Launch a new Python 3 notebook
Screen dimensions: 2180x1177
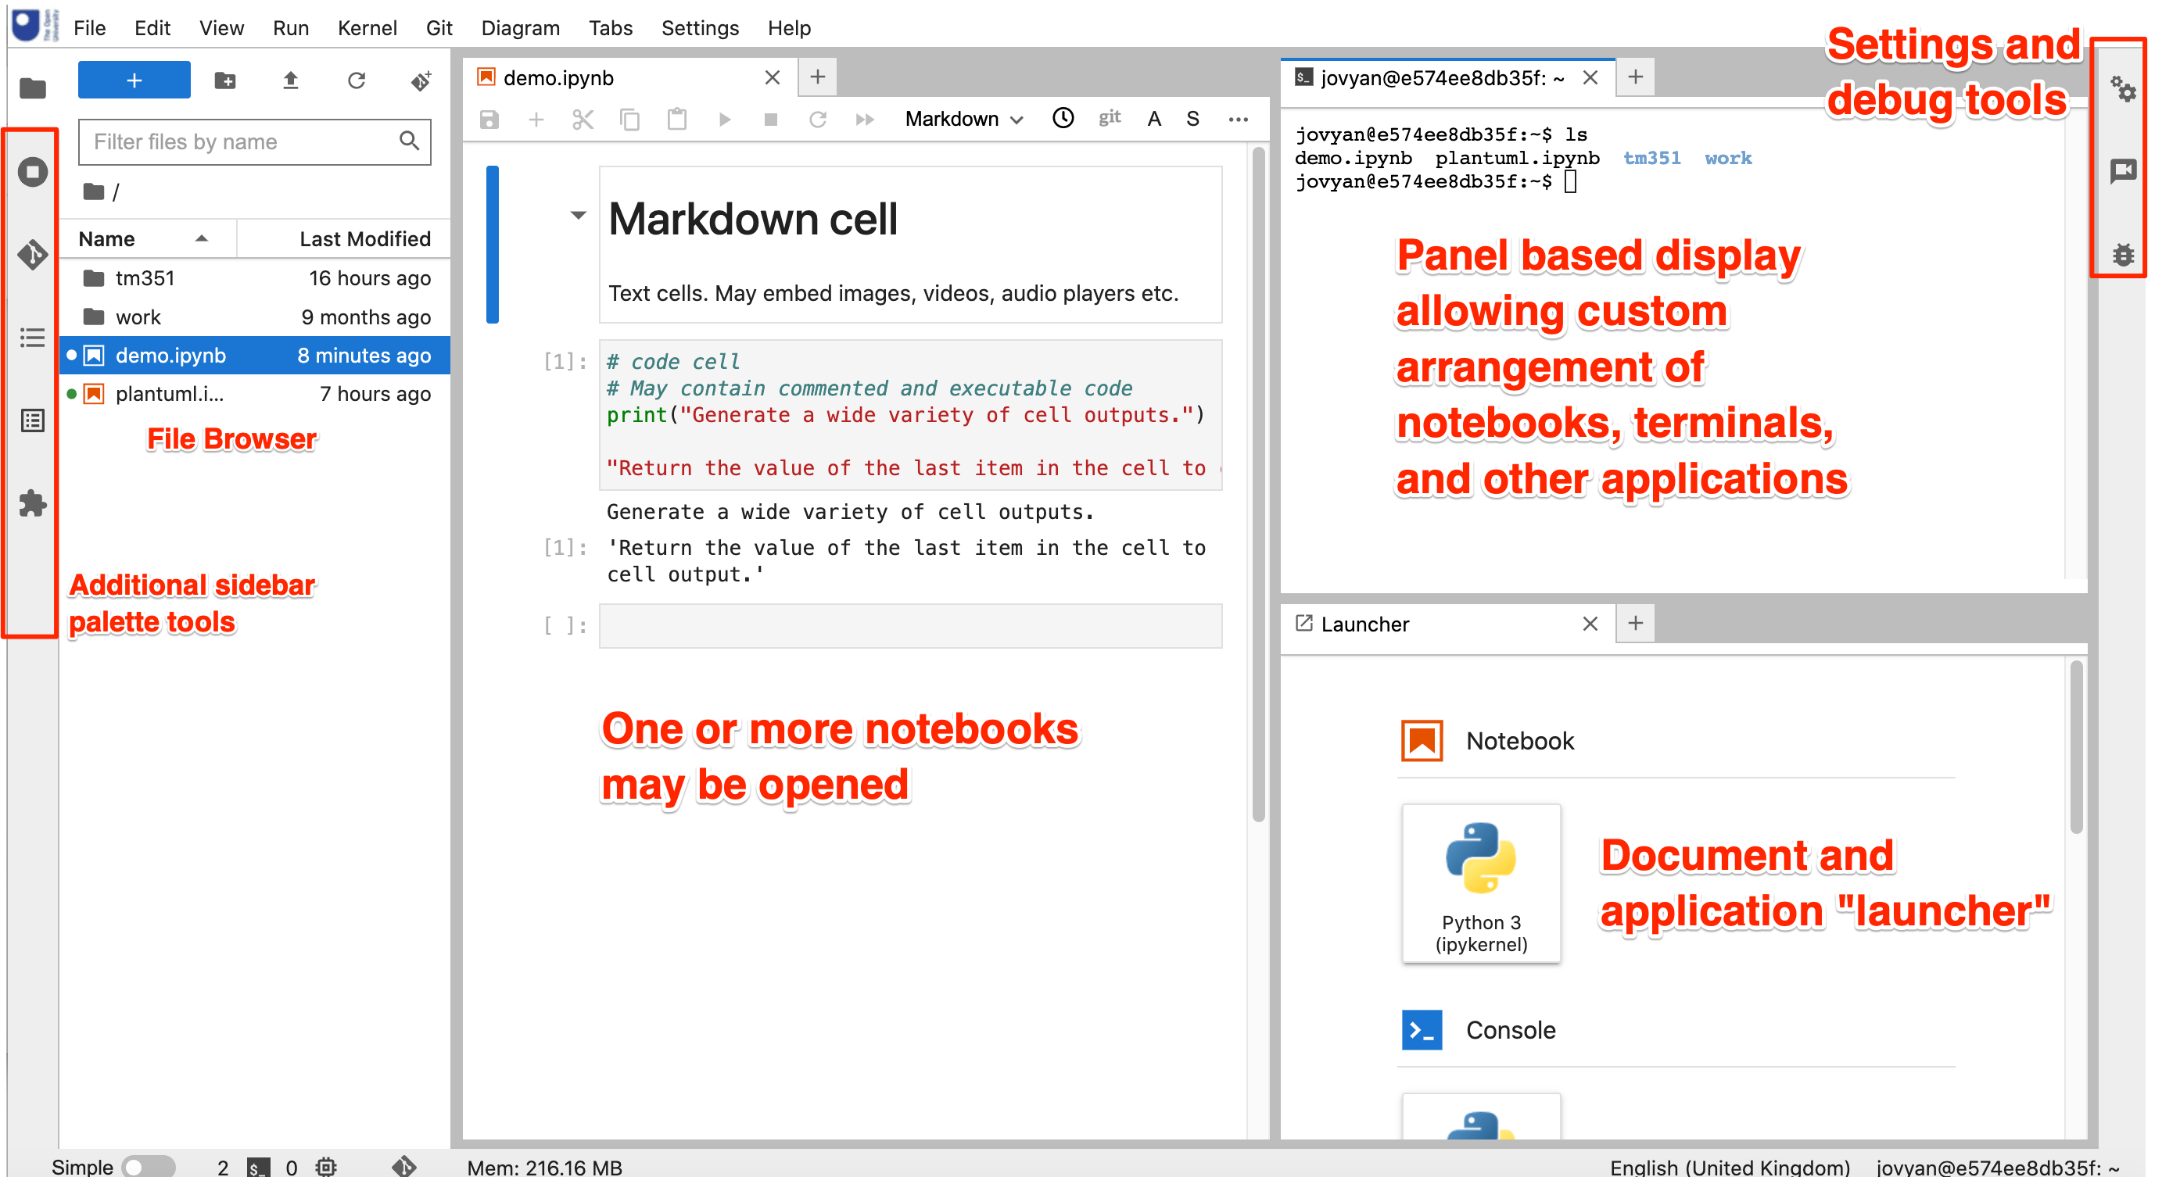(1480, 882)
